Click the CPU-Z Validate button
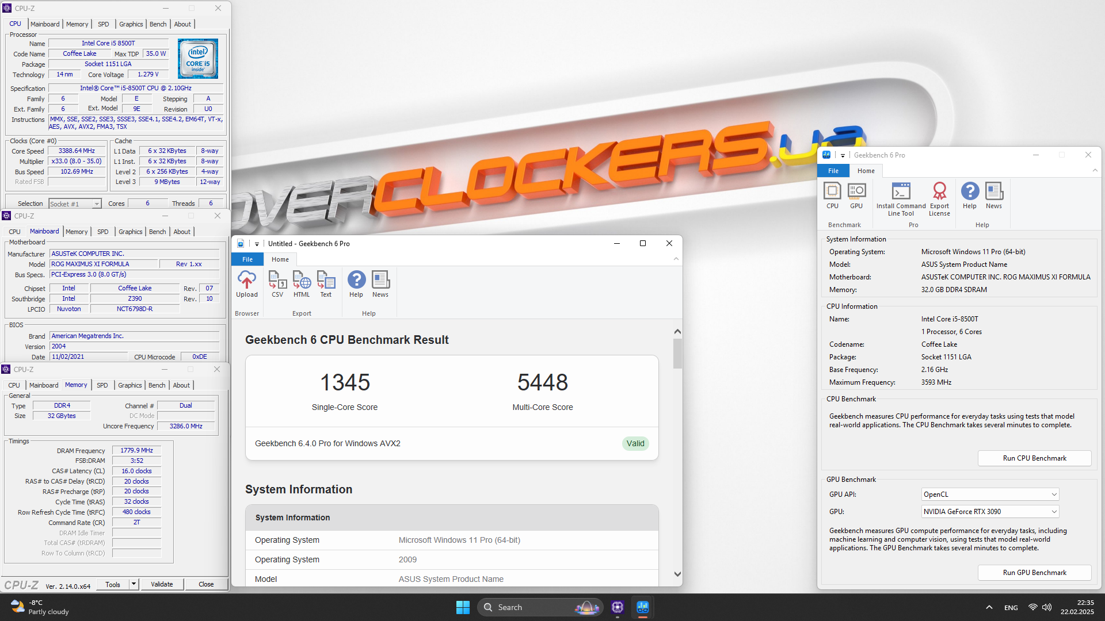This screenshot has width=1105, height=621. pos(162,584)
